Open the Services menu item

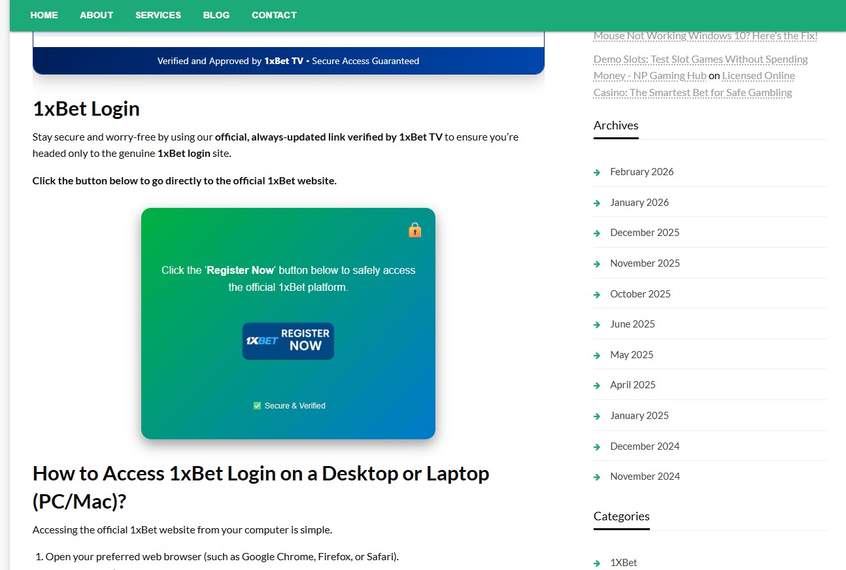tap(158, 15)
